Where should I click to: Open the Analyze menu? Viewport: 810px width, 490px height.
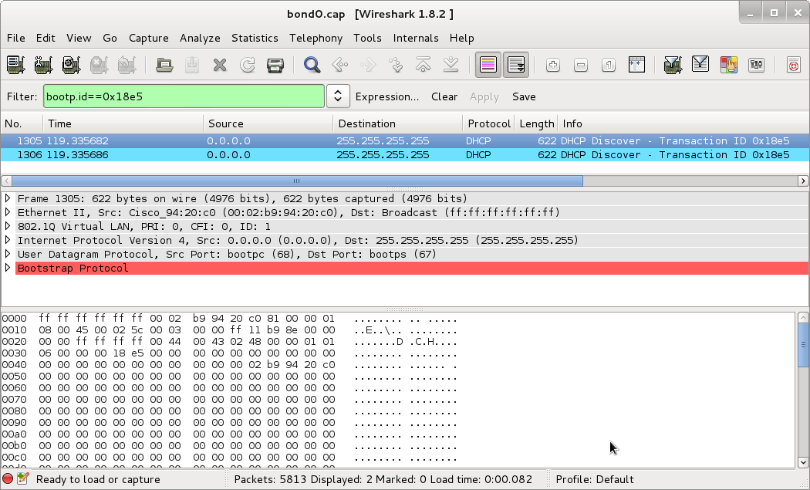click(x=200, y=38)
